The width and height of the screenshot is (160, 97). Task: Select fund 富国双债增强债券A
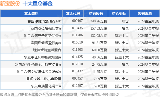tap(46, 28)
